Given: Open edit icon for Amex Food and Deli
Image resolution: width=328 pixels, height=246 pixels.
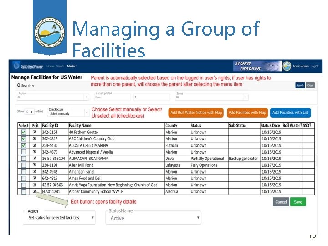Looking at the screenshot, I should click(x=34, y=178).
